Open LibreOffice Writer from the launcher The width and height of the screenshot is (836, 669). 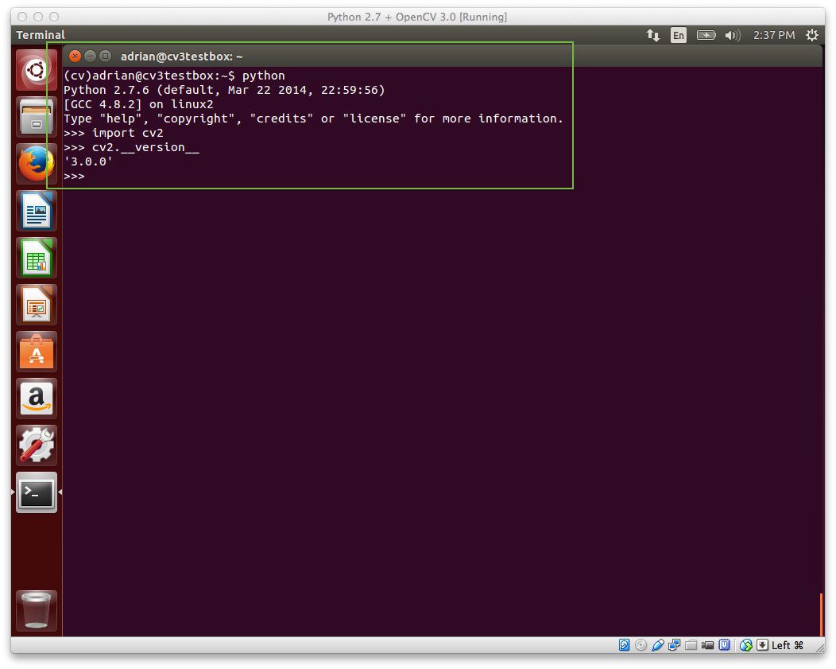tap(36, 210)
